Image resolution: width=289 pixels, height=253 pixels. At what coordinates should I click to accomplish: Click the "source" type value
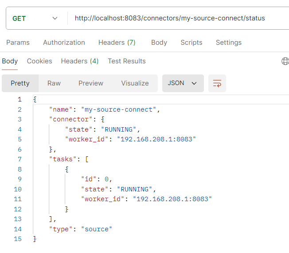pos(97,229)
